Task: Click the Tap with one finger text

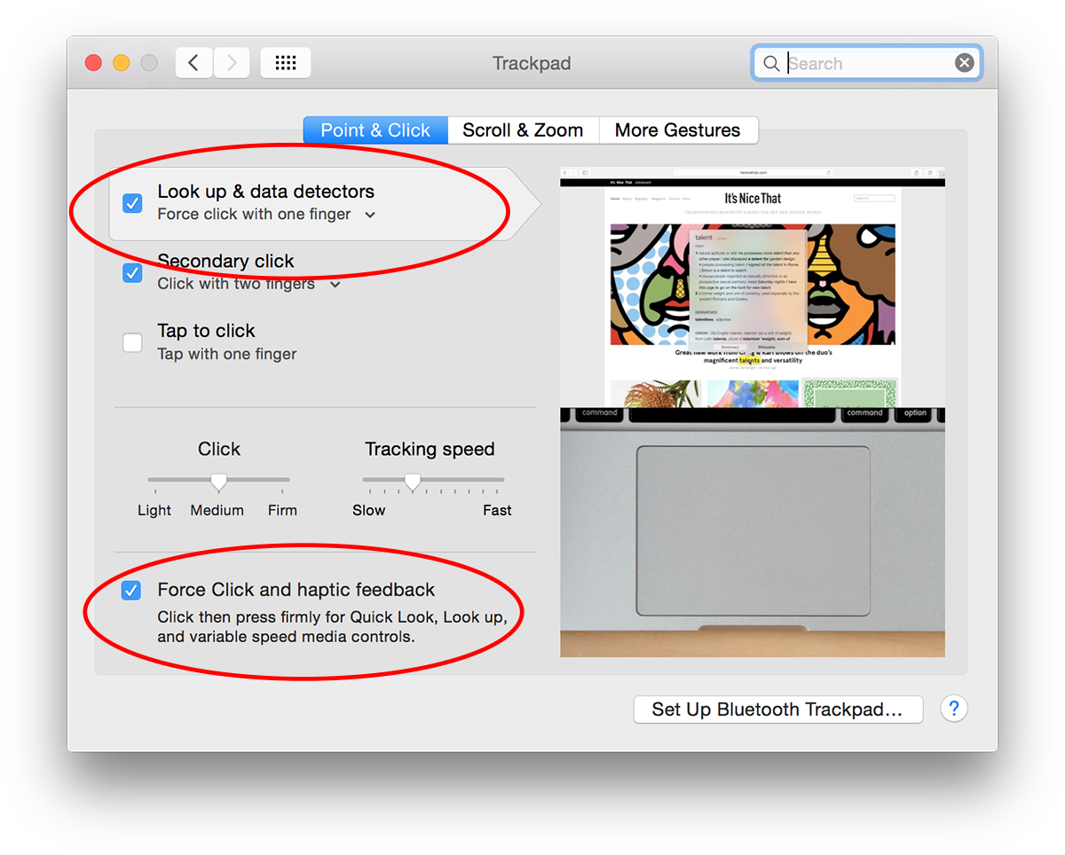Action: coord(227,354)
